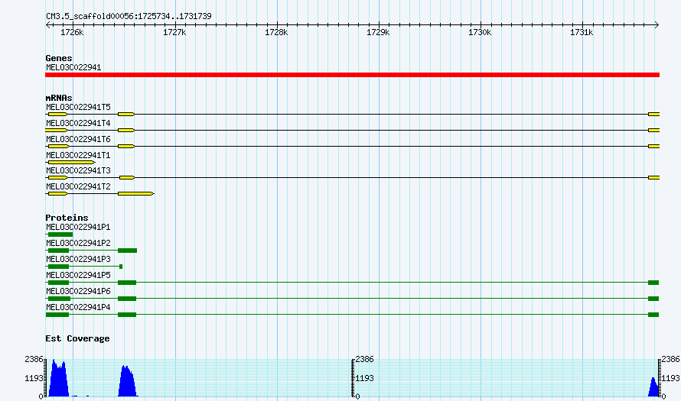
Task: Click the rightmost EST coverage peak
Action: click(x=653, y=387)
